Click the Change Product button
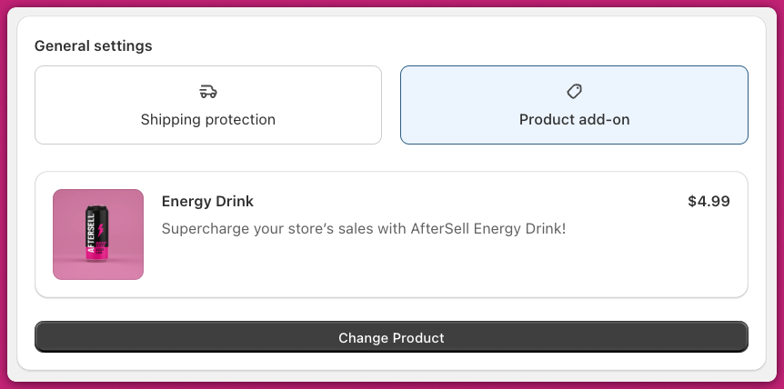Image resolution: width=784 pixels, height=389 pixels. point(391,337)
